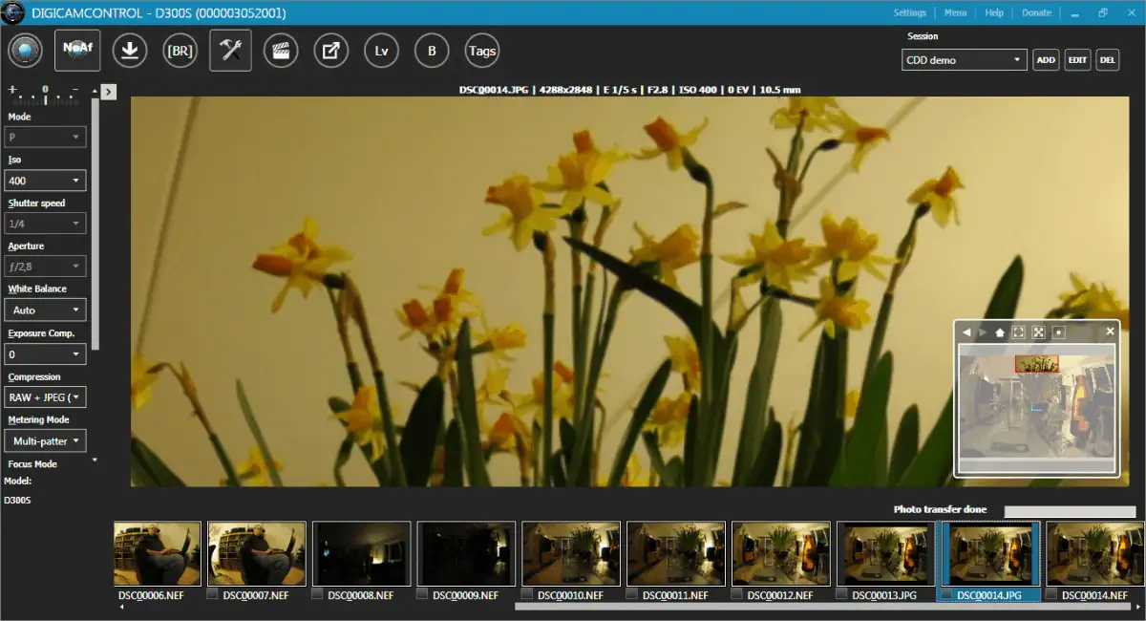Click the capture photo shutter icon
Viewport: 1146px width, 621px height.
click(27, 51)
